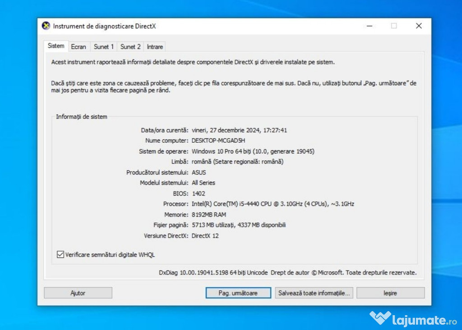
Task: Open the Ecran tab
Action: (79, 47)
